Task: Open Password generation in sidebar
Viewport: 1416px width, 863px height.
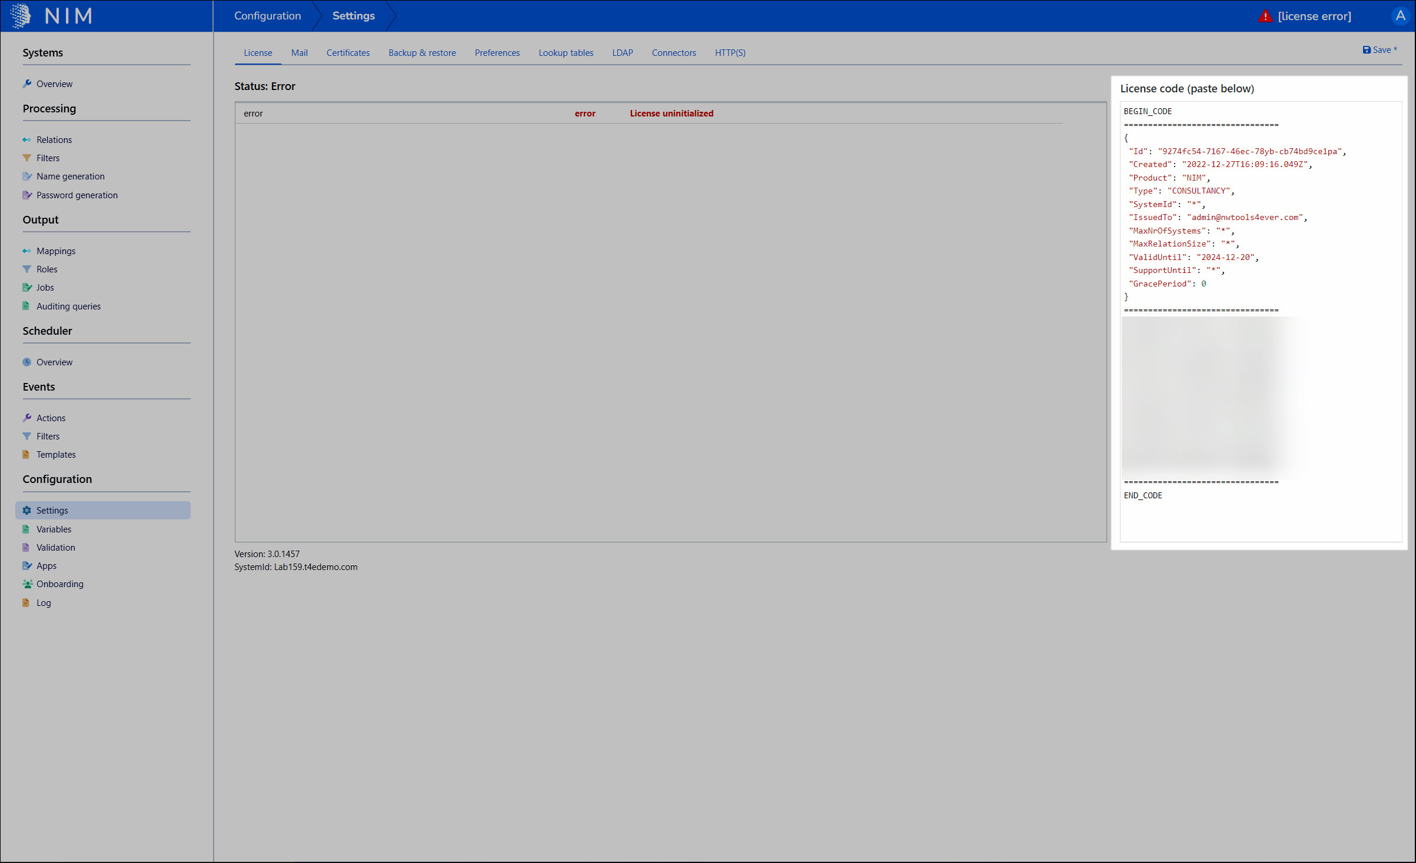Action: pos(77,195)
